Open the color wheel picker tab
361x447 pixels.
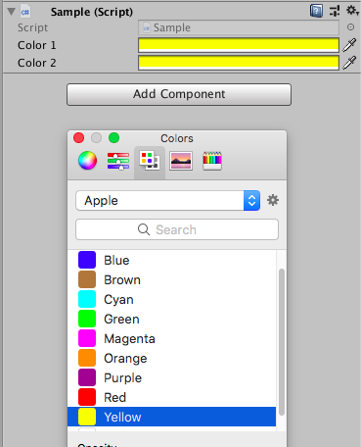pos(87,161)
